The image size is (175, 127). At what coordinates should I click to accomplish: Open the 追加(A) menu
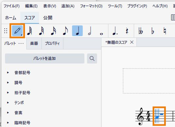(68, 6)
